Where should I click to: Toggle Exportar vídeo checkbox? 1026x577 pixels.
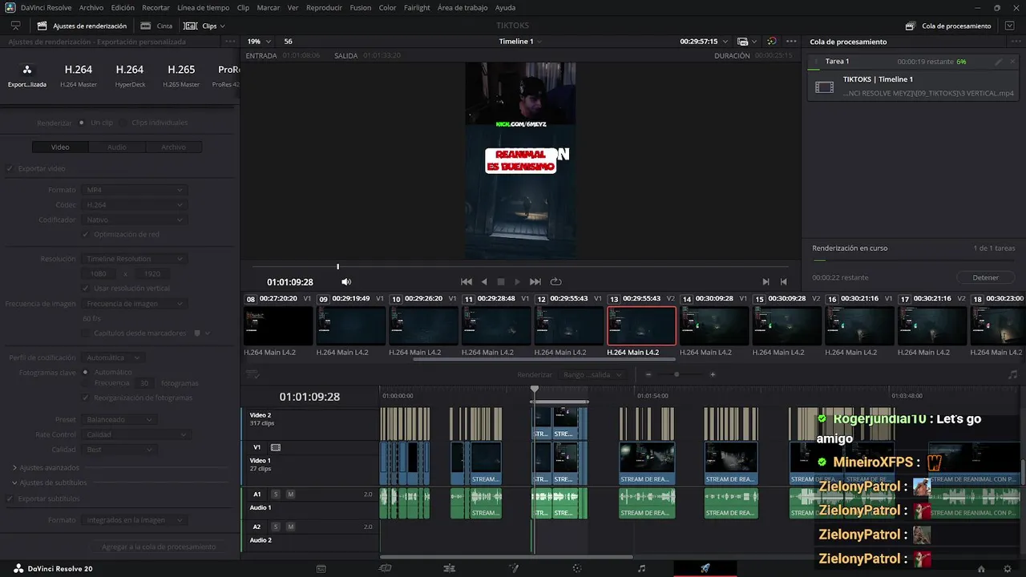(10, 168)
